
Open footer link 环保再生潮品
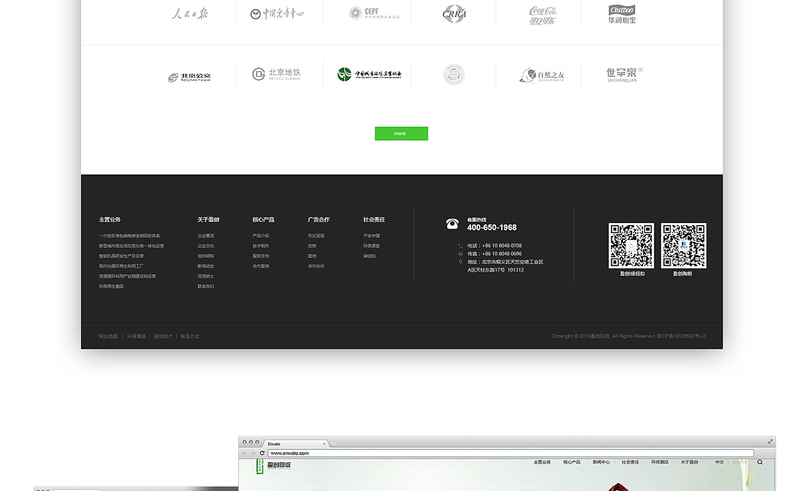[111, 286]
